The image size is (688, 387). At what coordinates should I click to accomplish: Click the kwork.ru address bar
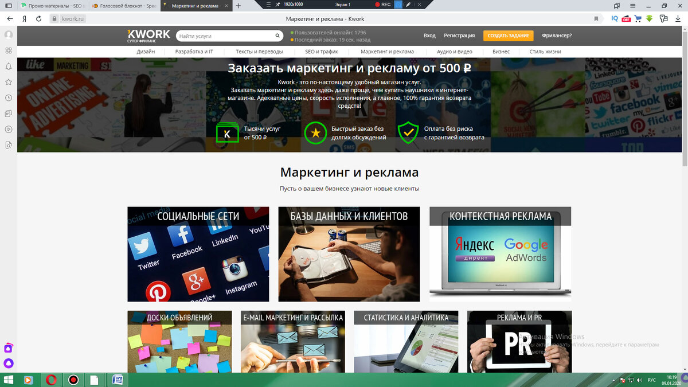tap(73, 18)
